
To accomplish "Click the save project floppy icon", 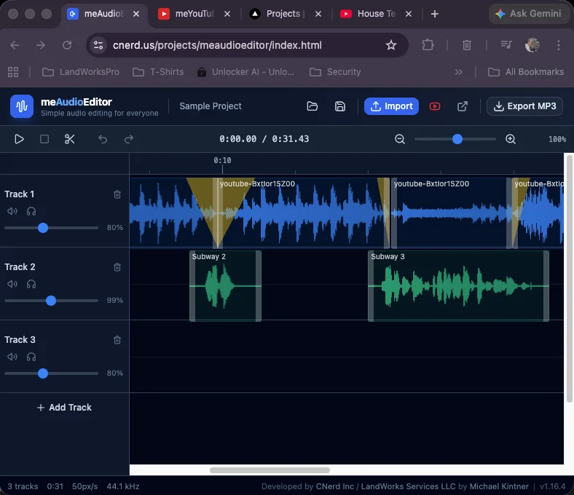I will [x=340, y=106].
